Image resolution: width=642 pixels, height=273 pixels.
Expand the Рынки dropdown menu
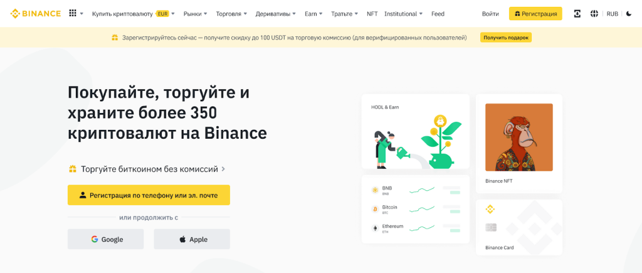196,13
